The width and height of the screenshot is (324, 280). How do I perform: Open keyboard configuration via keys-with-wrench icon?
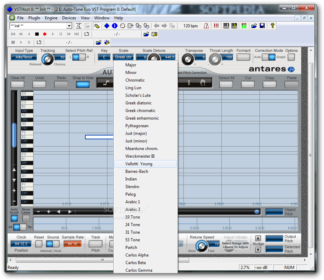234,26
